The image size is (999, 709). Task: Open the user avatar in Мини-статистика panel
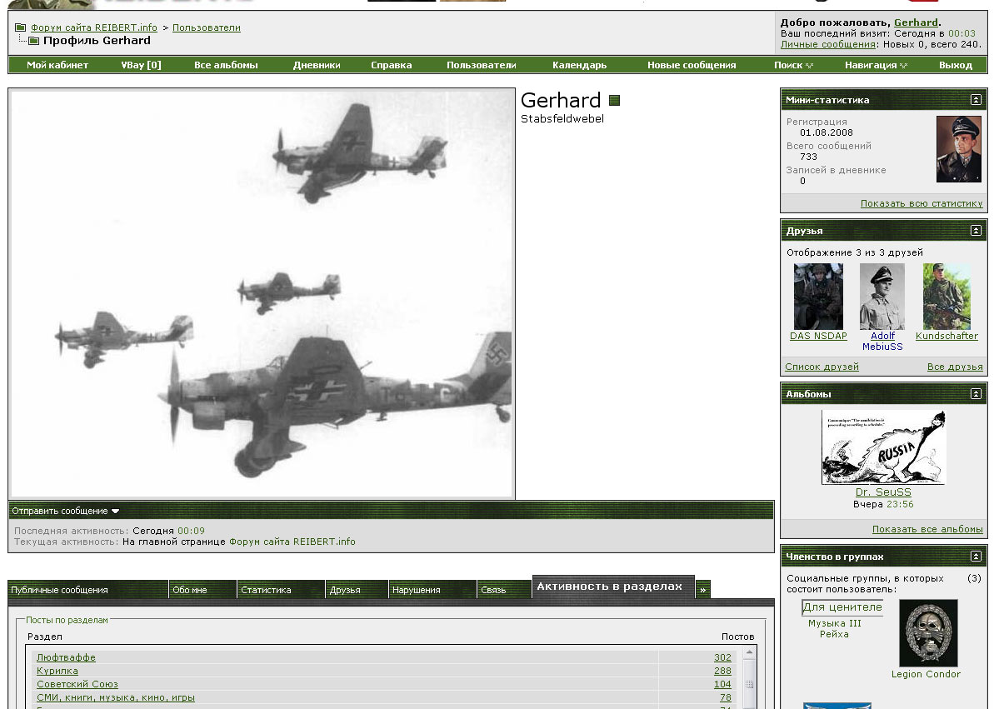958,149
